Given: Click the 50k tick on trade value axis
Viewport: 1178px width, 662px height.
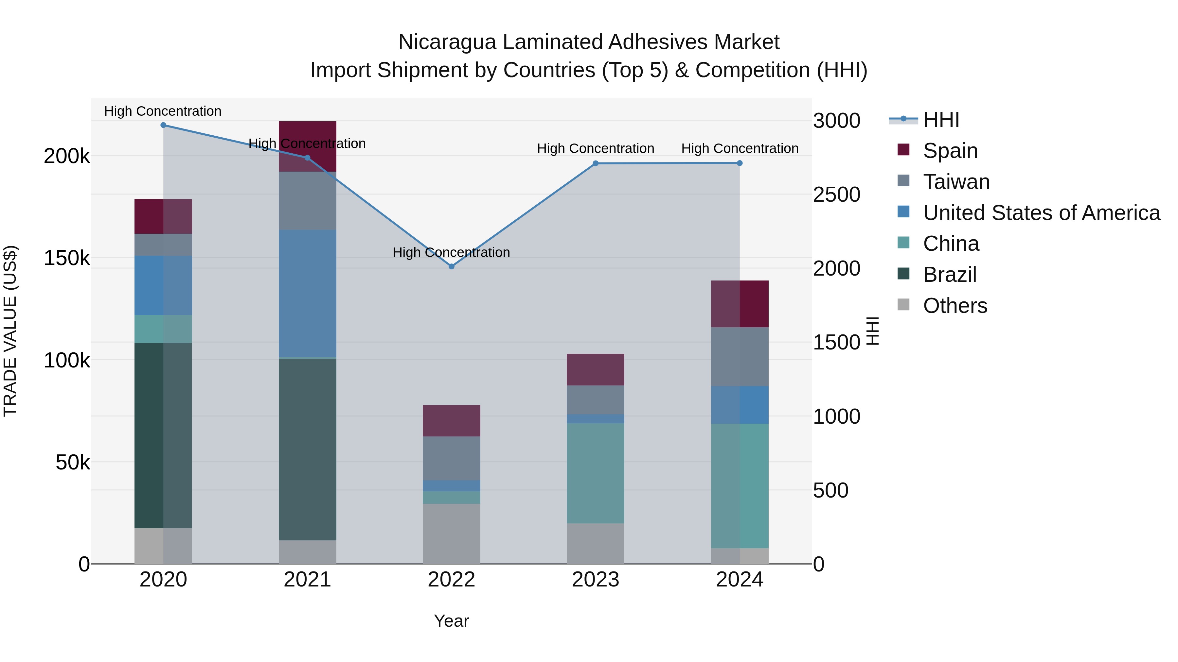Looking at the screenshot, I should click(73, 462).
